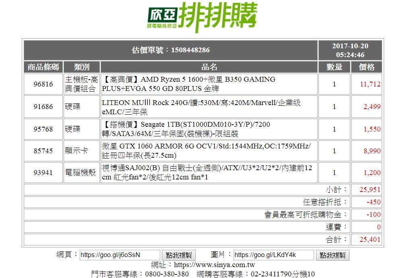Viewport: 397px width, 278px height.
Task: Click the 任意搭折抵 label
Action: coord(325,202)
